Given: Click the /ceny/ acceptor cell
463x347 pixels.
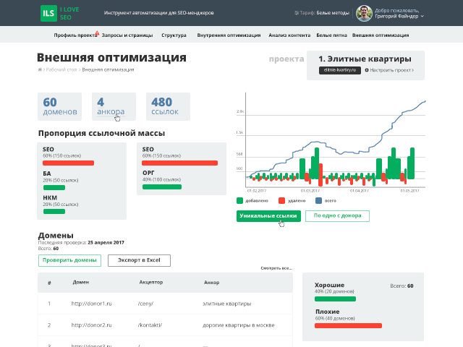Looking at the screenshot, I should 145,304.
